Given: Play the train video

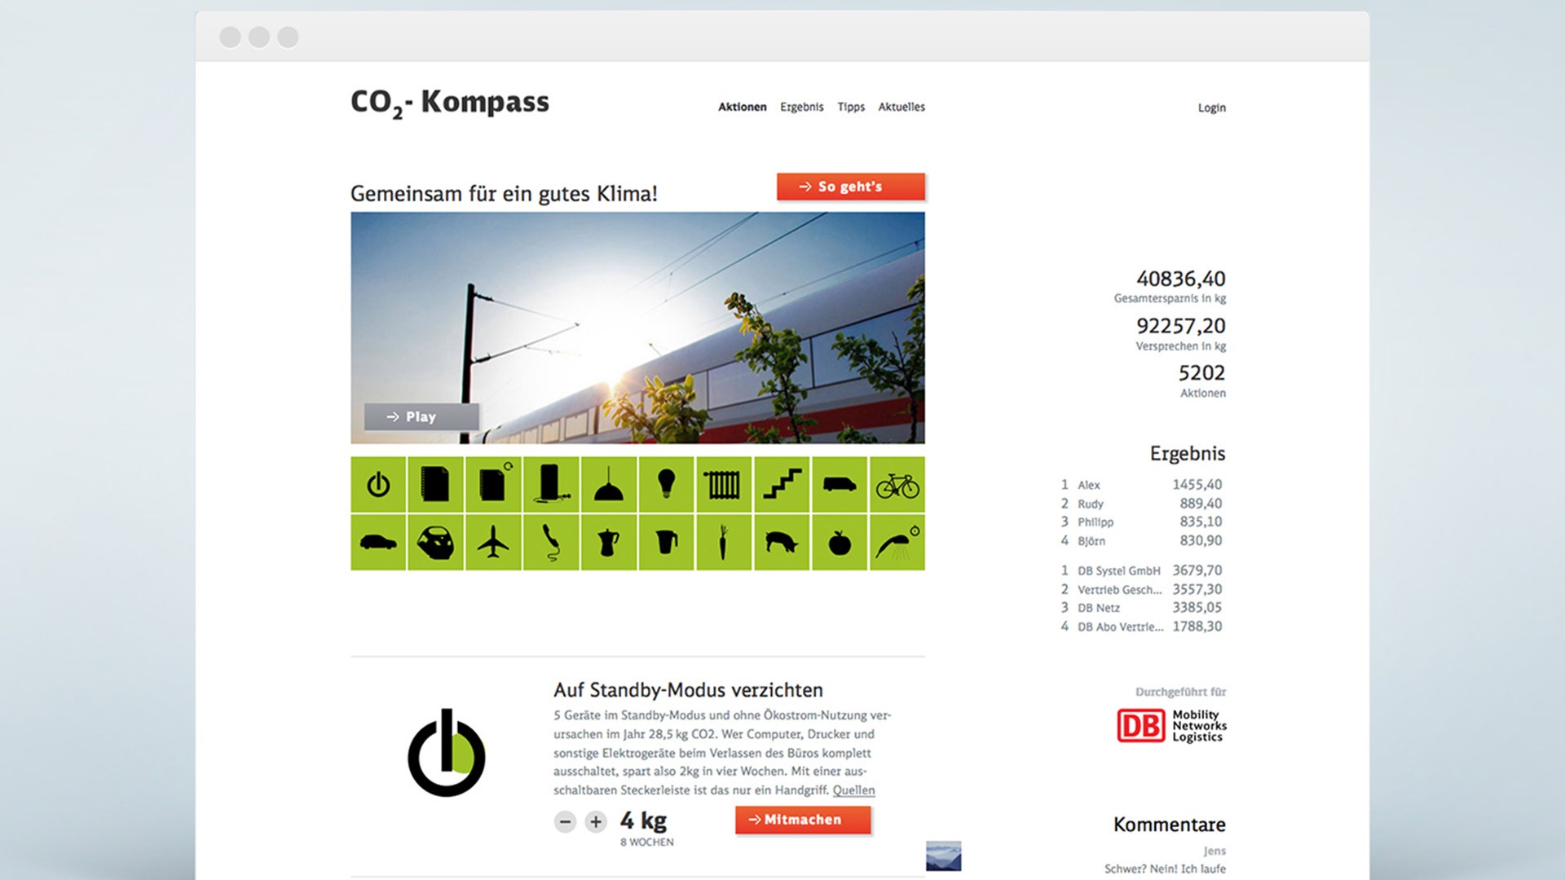Looking at the screenshot, I should point(421,416).
